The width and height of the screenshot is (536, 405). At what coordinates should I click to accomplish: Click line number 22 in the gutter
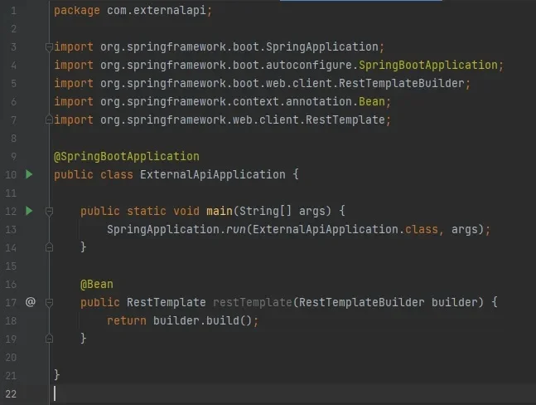pos(11,393)
